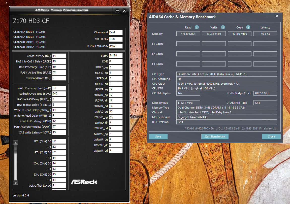Click the Memory Latency result 46.8 ns
290x204 pixels.
pyautogui.click(x=265, y=34)
